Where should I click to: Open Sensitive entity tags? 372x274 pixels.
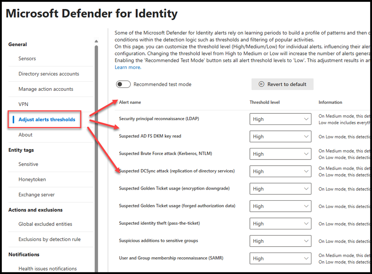point(28,164)
